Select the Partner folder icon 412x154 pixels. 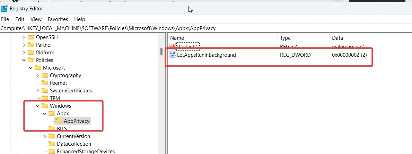pyautogui.click(x=31, y=45)
